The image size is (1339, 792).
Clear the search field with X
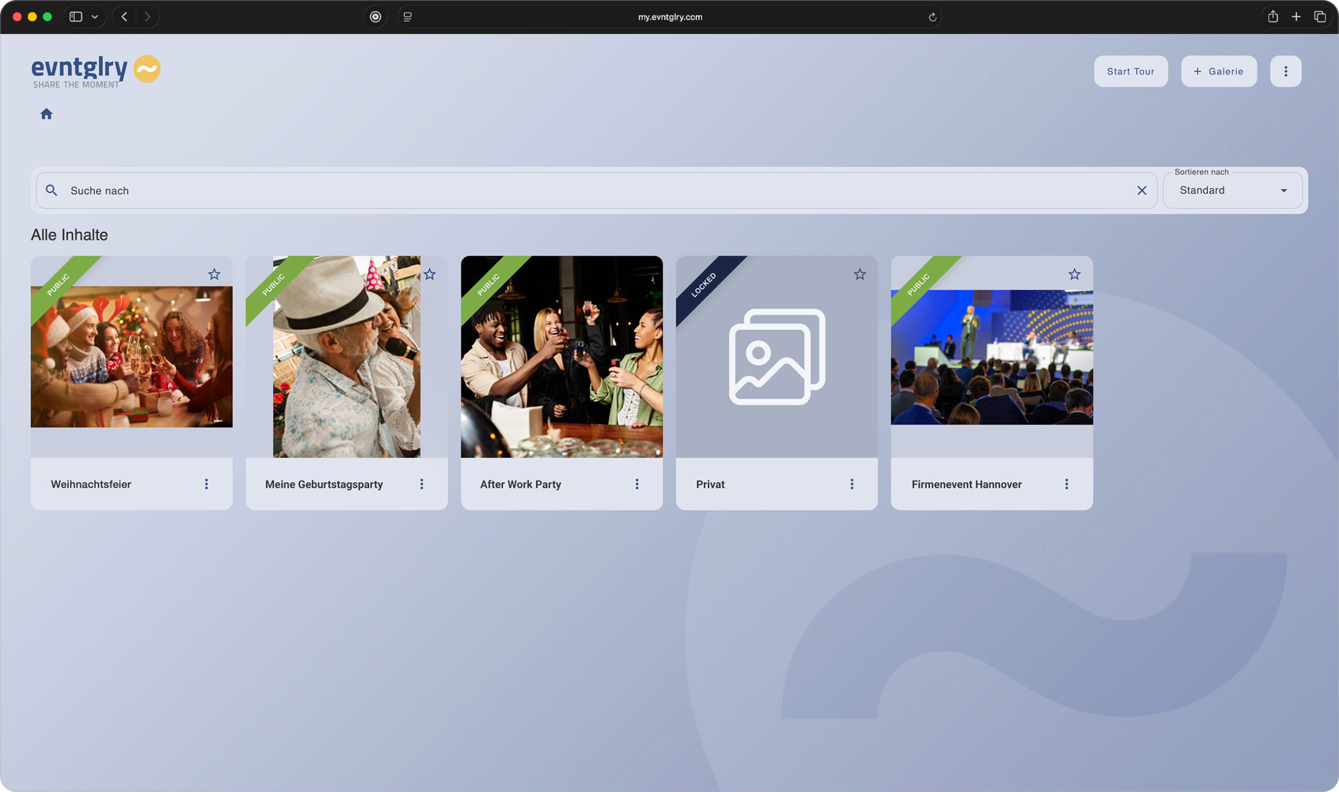(1141, 190)
